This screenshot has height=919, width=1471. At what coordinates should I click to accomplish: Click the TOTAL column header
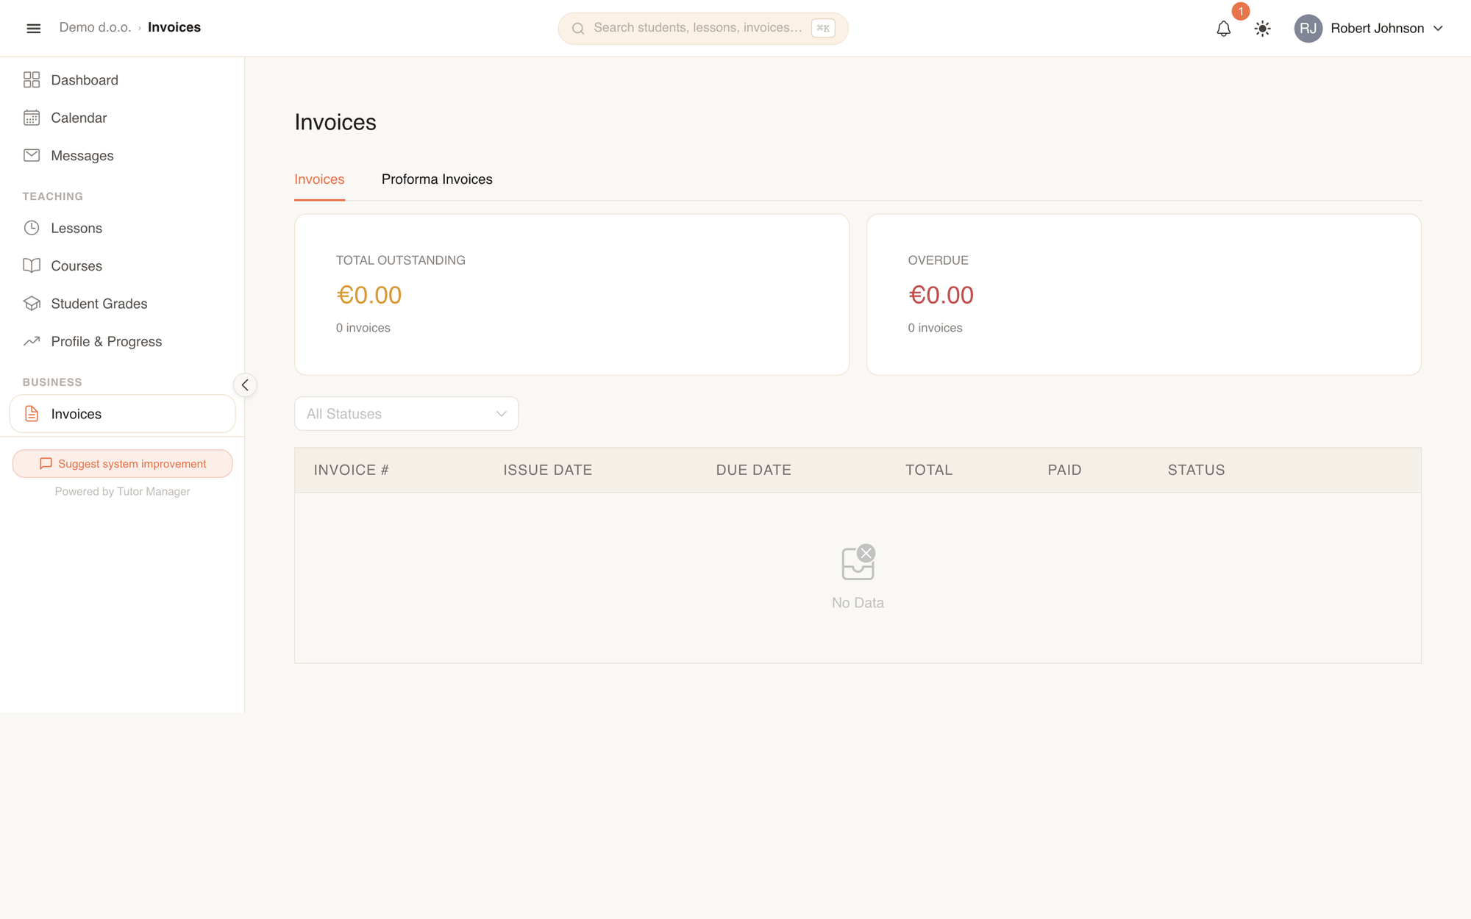pos(929,470)
